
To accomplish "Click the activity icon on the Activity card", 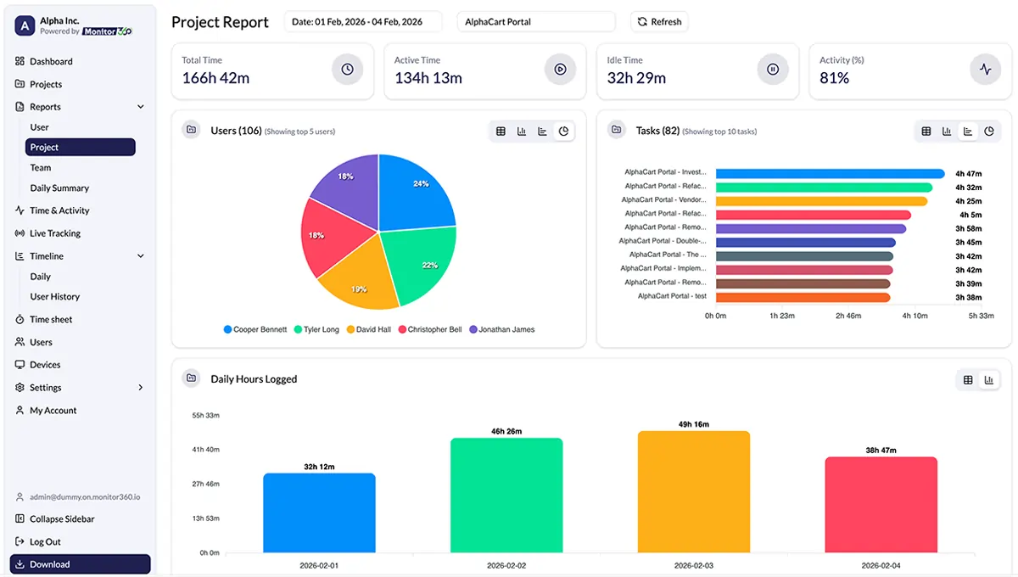I will (985, 70).
